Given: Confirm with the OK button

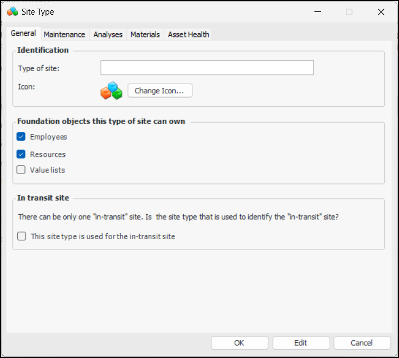Looking at the screenshot, I should coord(240,343).
